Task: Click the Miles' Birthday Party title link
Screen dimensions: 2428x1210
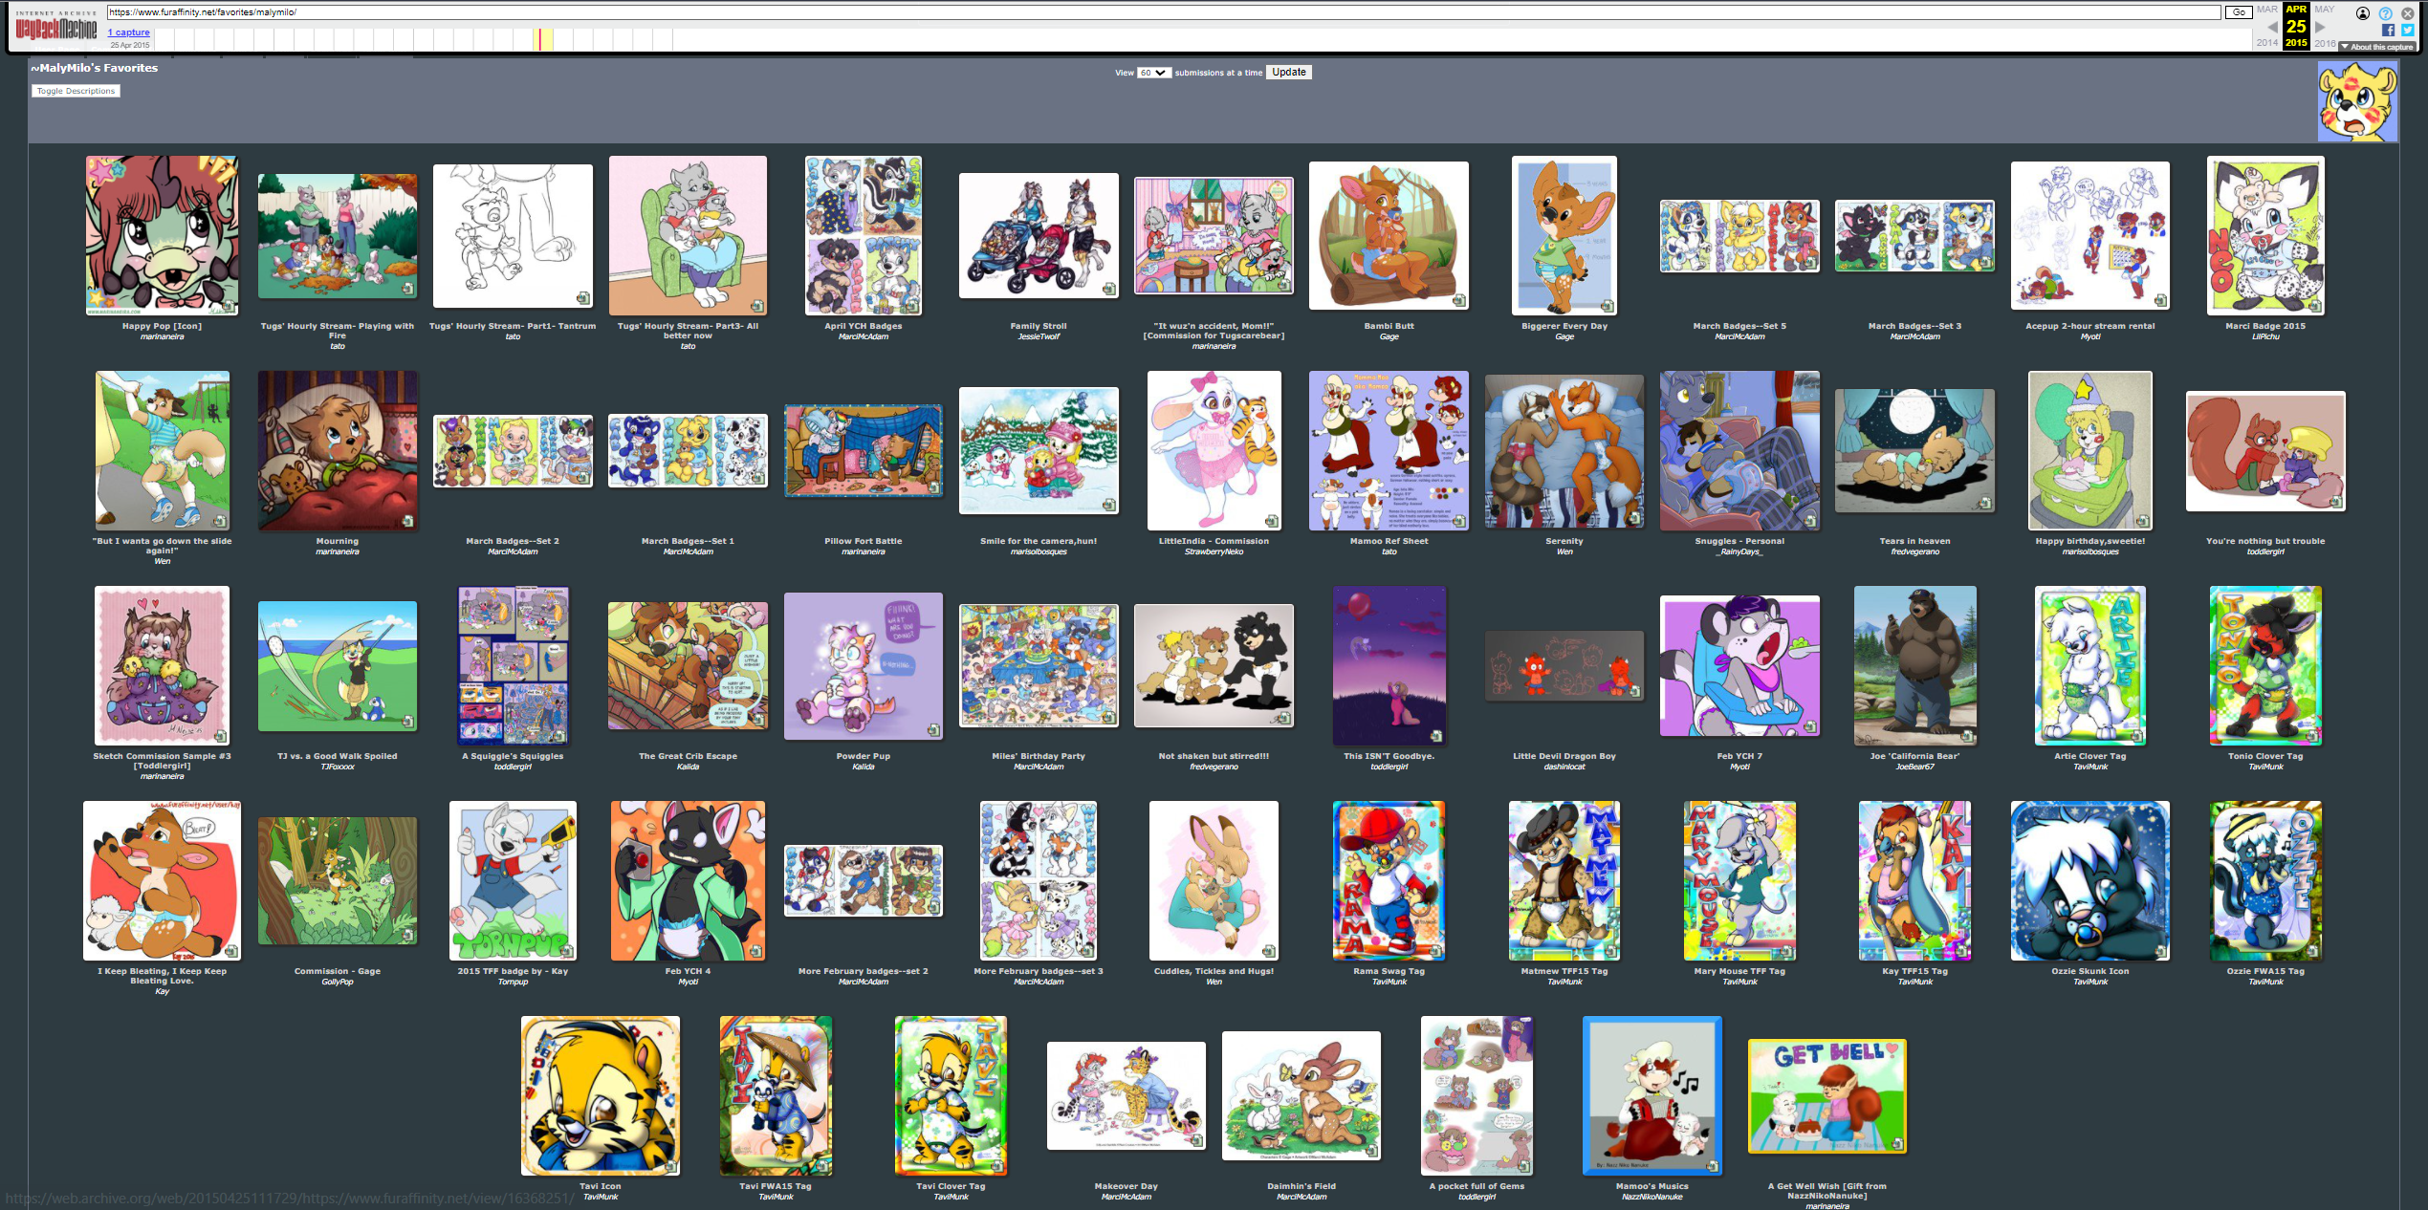Action: [1038, 756]
